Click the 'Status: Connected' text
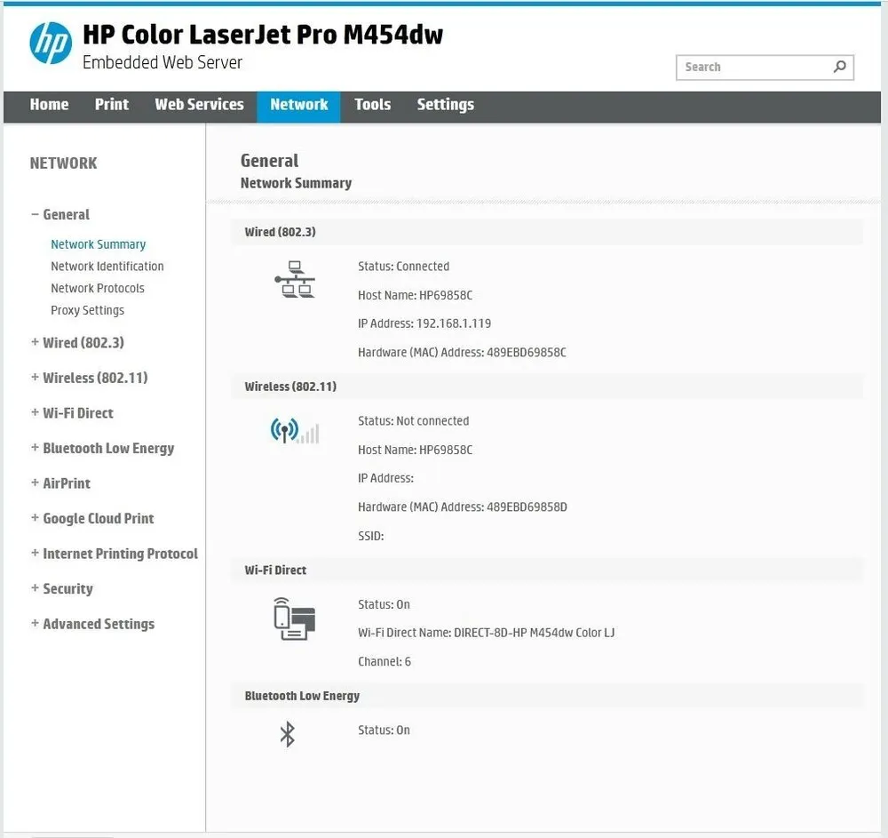This screenshot has height=838, width=888. 403,267
